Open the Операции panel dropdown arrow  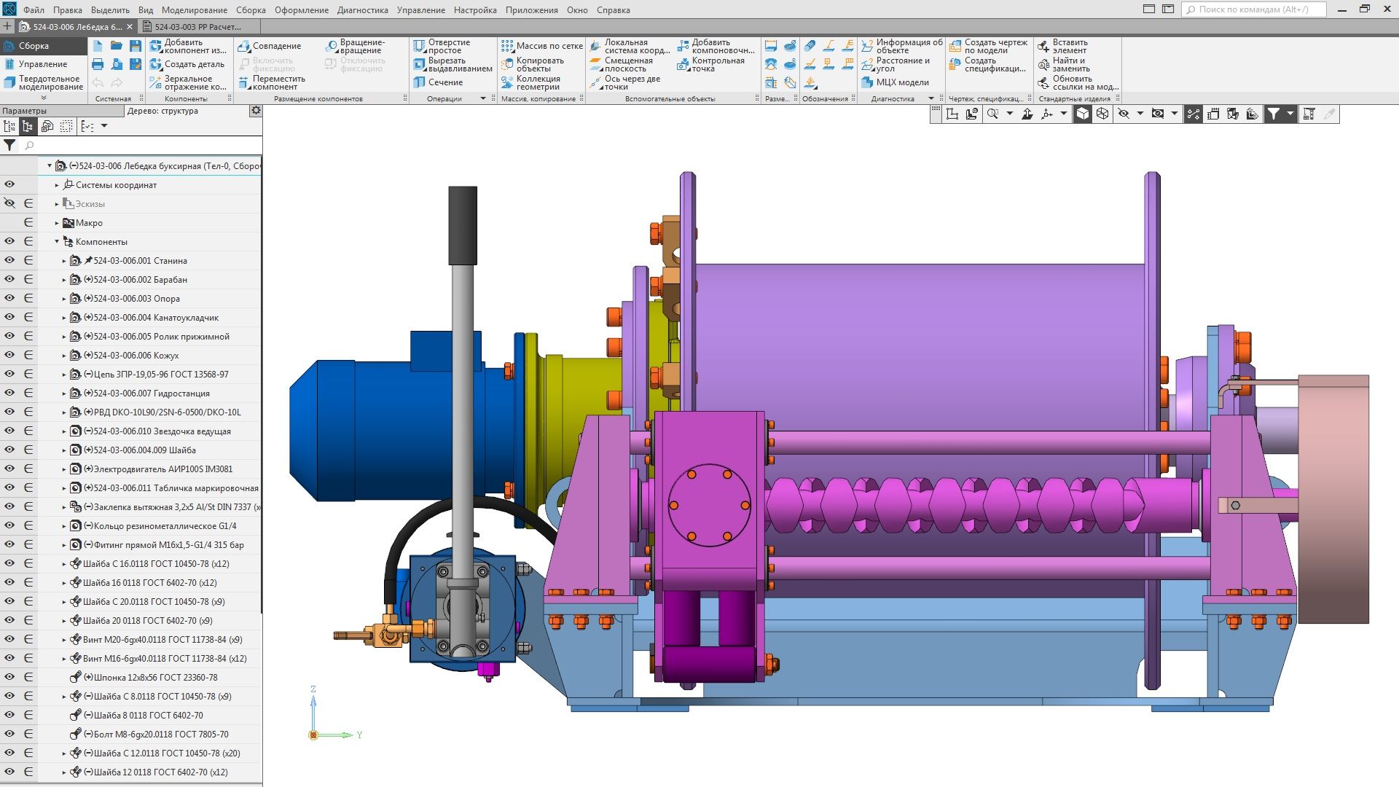point(482,99)
